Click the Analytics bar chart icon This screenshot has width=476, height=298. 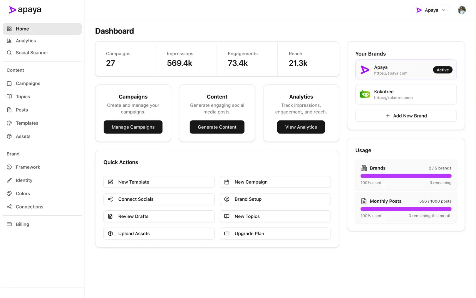pyautogui.click(x=9, y=41)
